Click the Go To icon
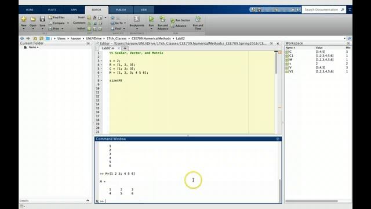The height and width of the screenshot is (209, 371). tap(112, 23)
